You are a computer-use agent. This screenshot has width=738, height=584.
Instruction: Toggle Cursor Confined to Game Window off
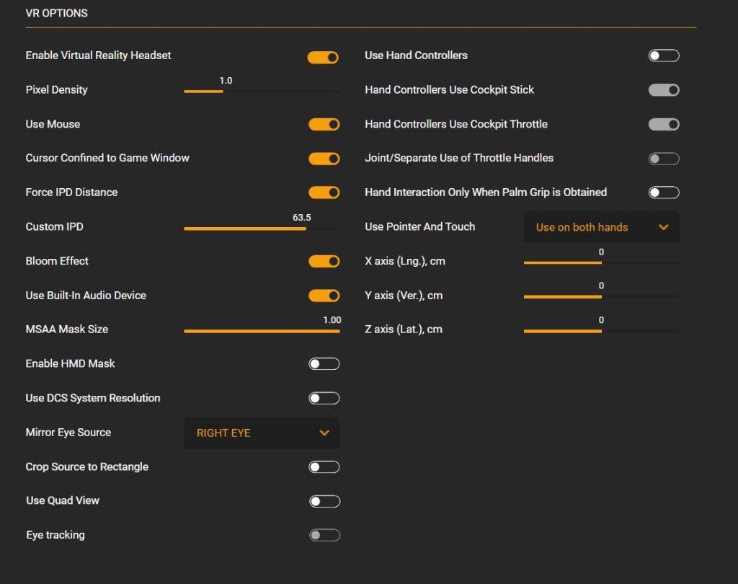324,159
